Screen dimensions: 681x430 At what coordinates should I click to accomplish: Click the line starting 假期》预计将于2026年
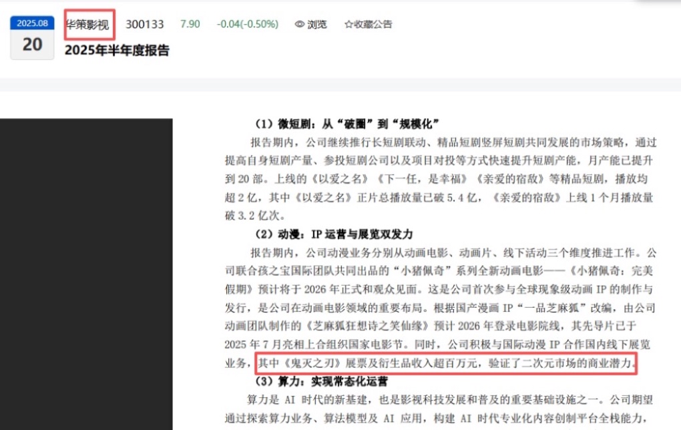tap(439, 289)
